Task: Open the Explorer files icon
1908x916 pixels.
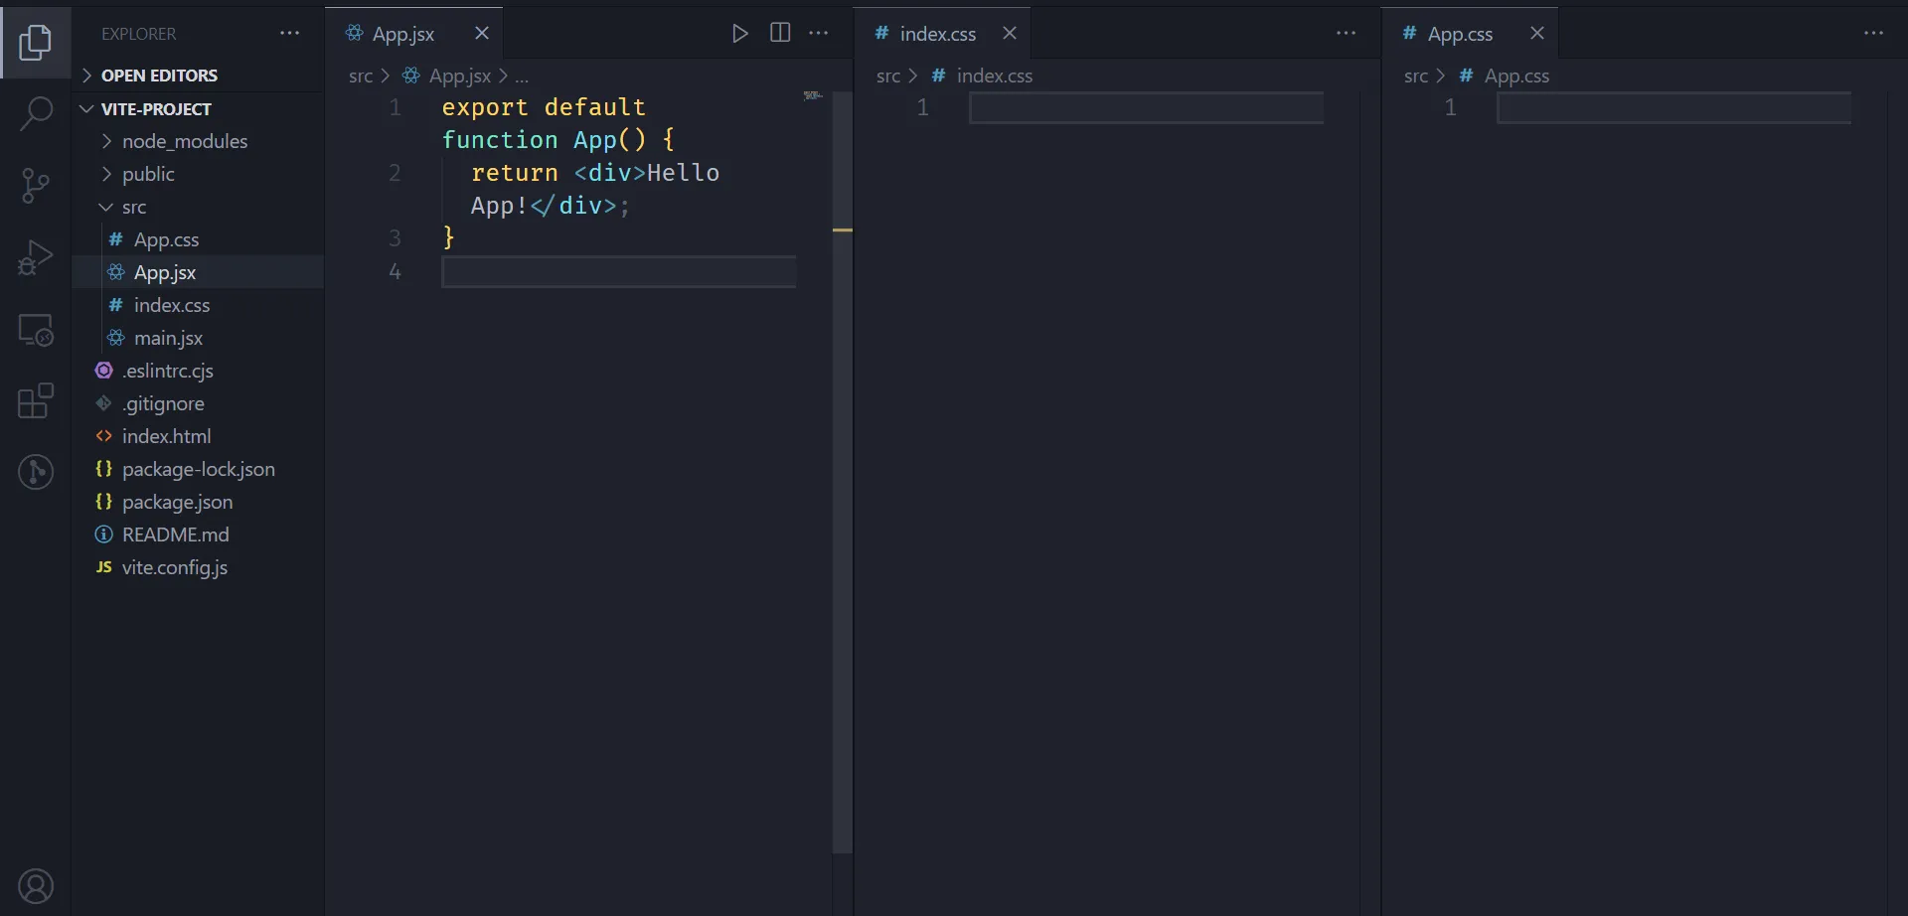Action: (x=36, y=43)
